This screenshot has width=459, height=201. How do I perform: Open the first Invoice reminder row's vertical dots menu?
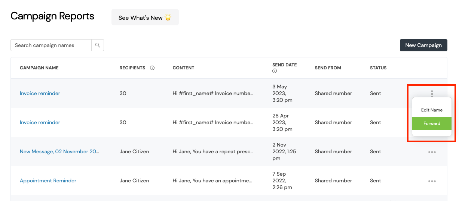pos(432,93)
